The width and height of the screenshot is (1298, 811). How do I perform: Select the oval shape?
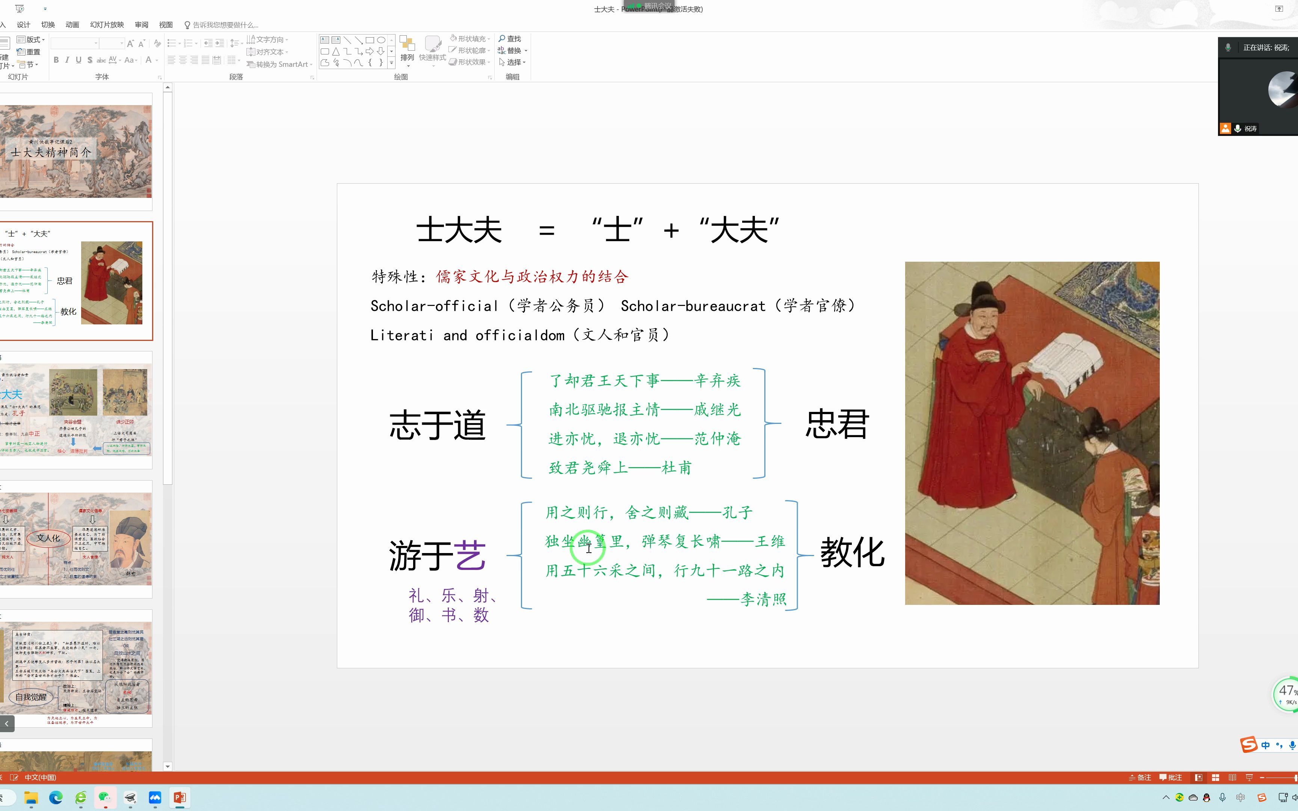381,40
